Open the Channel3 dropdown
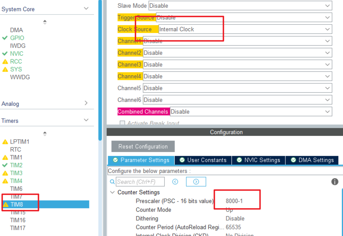Viewport: 343px width, 236px height. click(237, 65)
